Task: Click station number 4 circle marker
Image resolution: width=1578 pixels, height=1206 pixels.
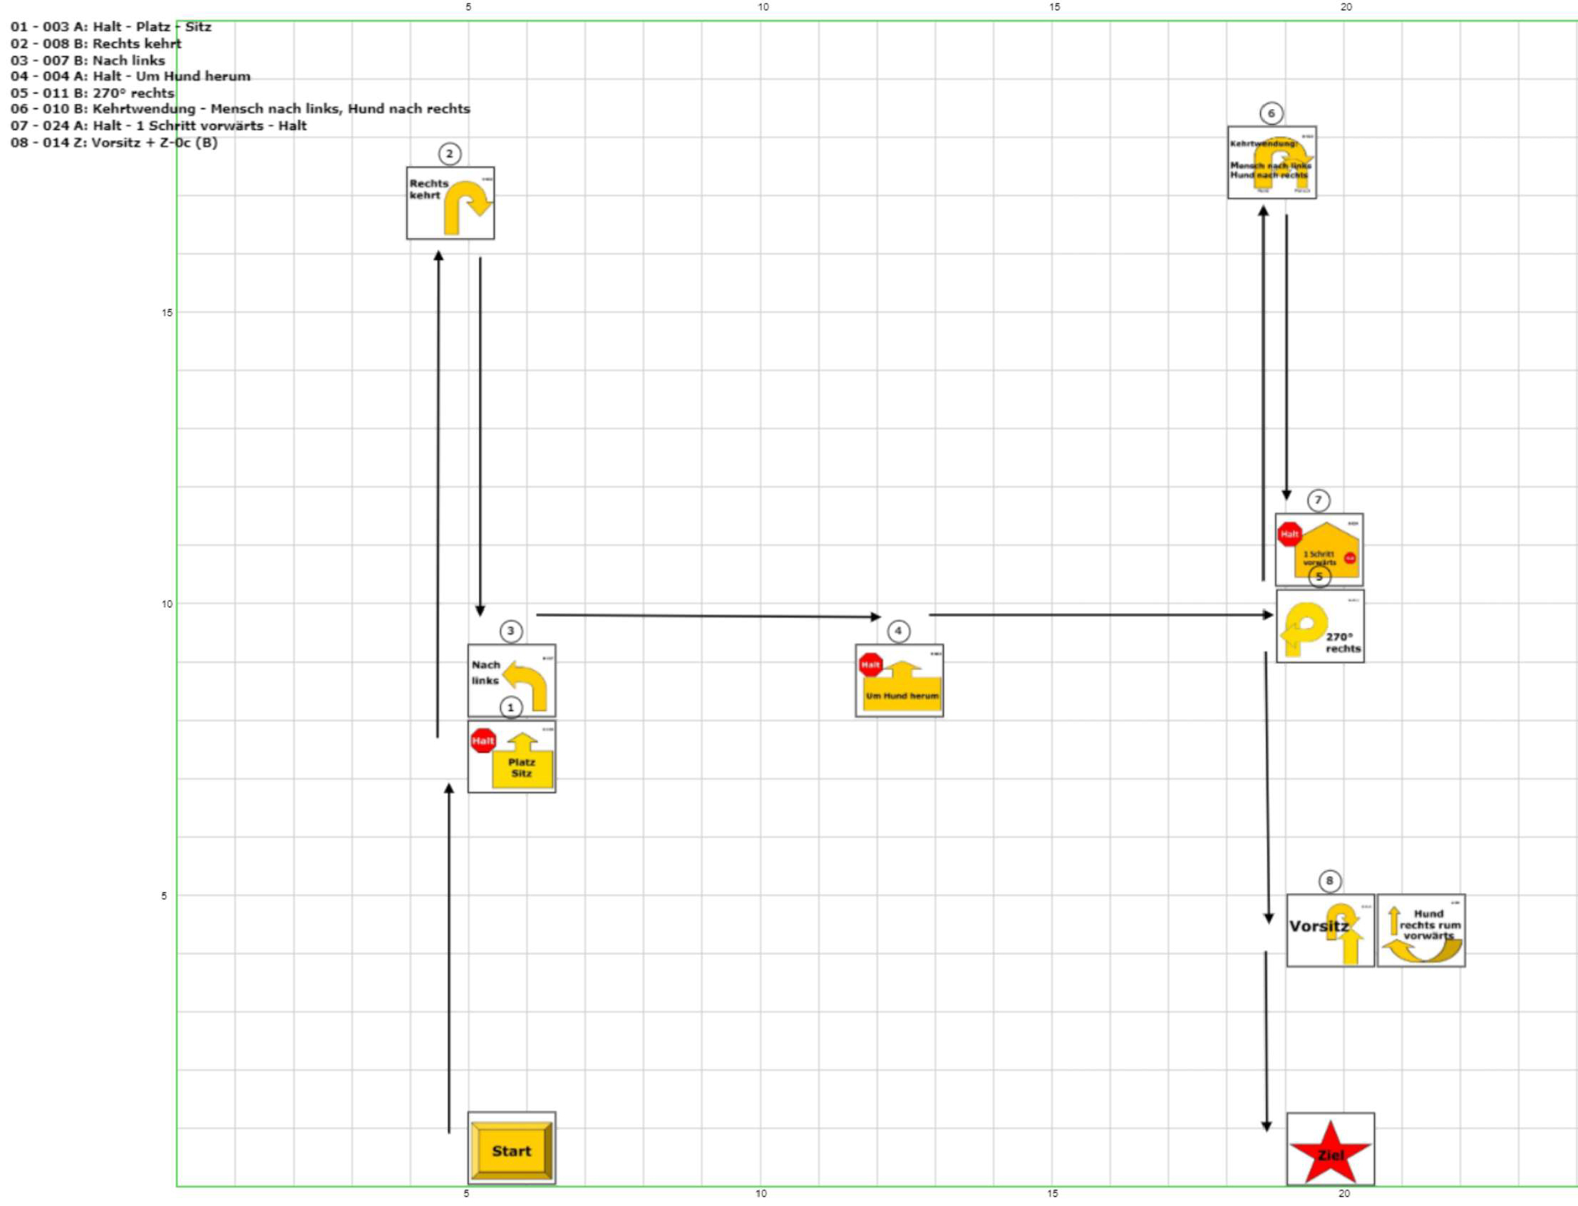Action: (898, 632)
